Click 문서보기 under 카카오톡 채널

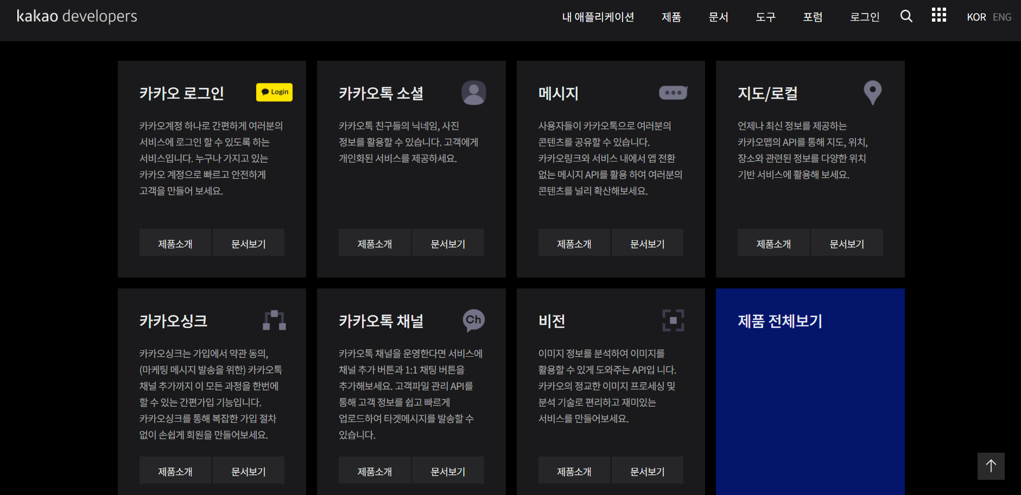(448, 470)
